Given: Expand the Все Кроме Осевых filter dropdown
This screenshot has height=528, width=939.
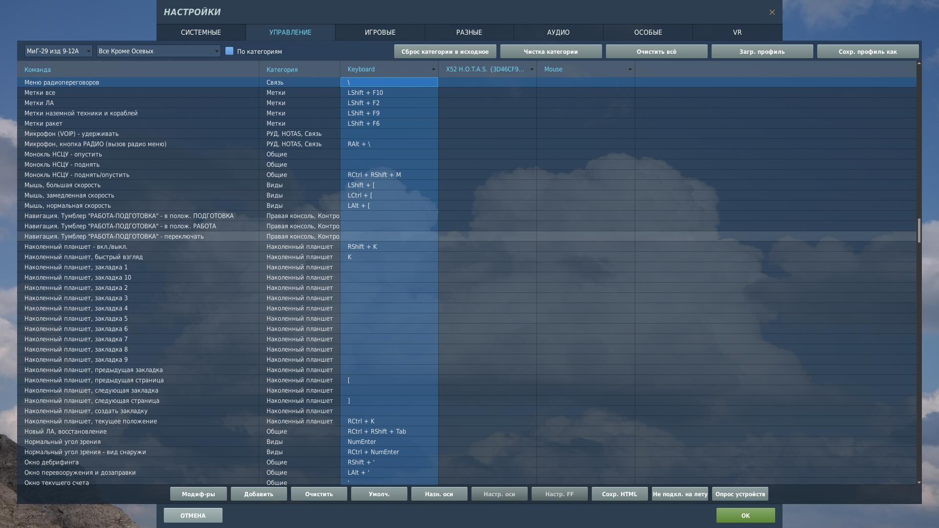Looking at the screenshot, I should pyautogui.click(x=158, y=51).
